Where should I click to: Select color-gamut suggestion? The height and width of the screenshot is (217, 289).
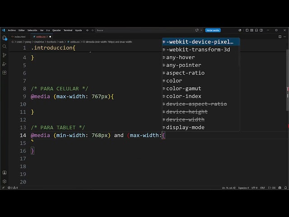pyautogui.click(x=201, y=89)
